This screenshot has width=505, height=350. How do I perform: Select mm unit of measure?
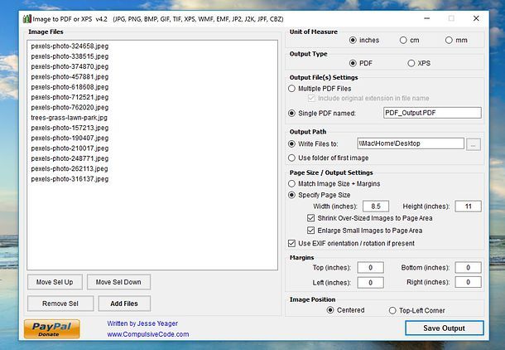pos(449,41)
